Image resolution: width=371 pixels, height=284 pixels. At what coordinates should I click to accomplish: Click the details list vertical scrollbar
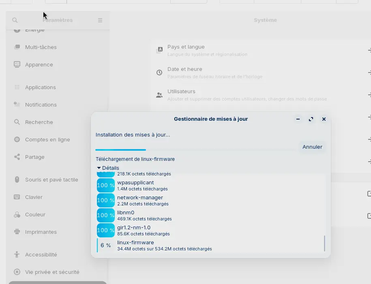click(324, 243)
